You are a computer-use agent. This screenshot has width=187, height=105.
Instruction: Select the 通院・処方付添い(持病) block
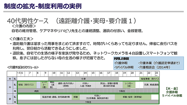[66, 85]
